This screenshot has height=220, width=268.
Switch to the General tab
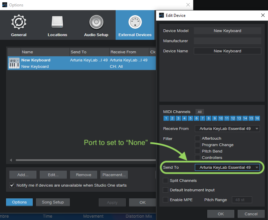[x=19, y=25]
